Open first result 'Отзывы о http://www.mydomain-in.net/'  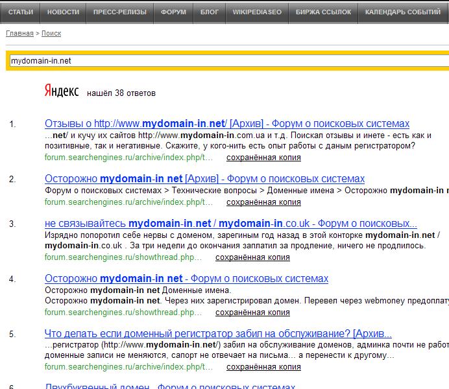tap(227, 123)
